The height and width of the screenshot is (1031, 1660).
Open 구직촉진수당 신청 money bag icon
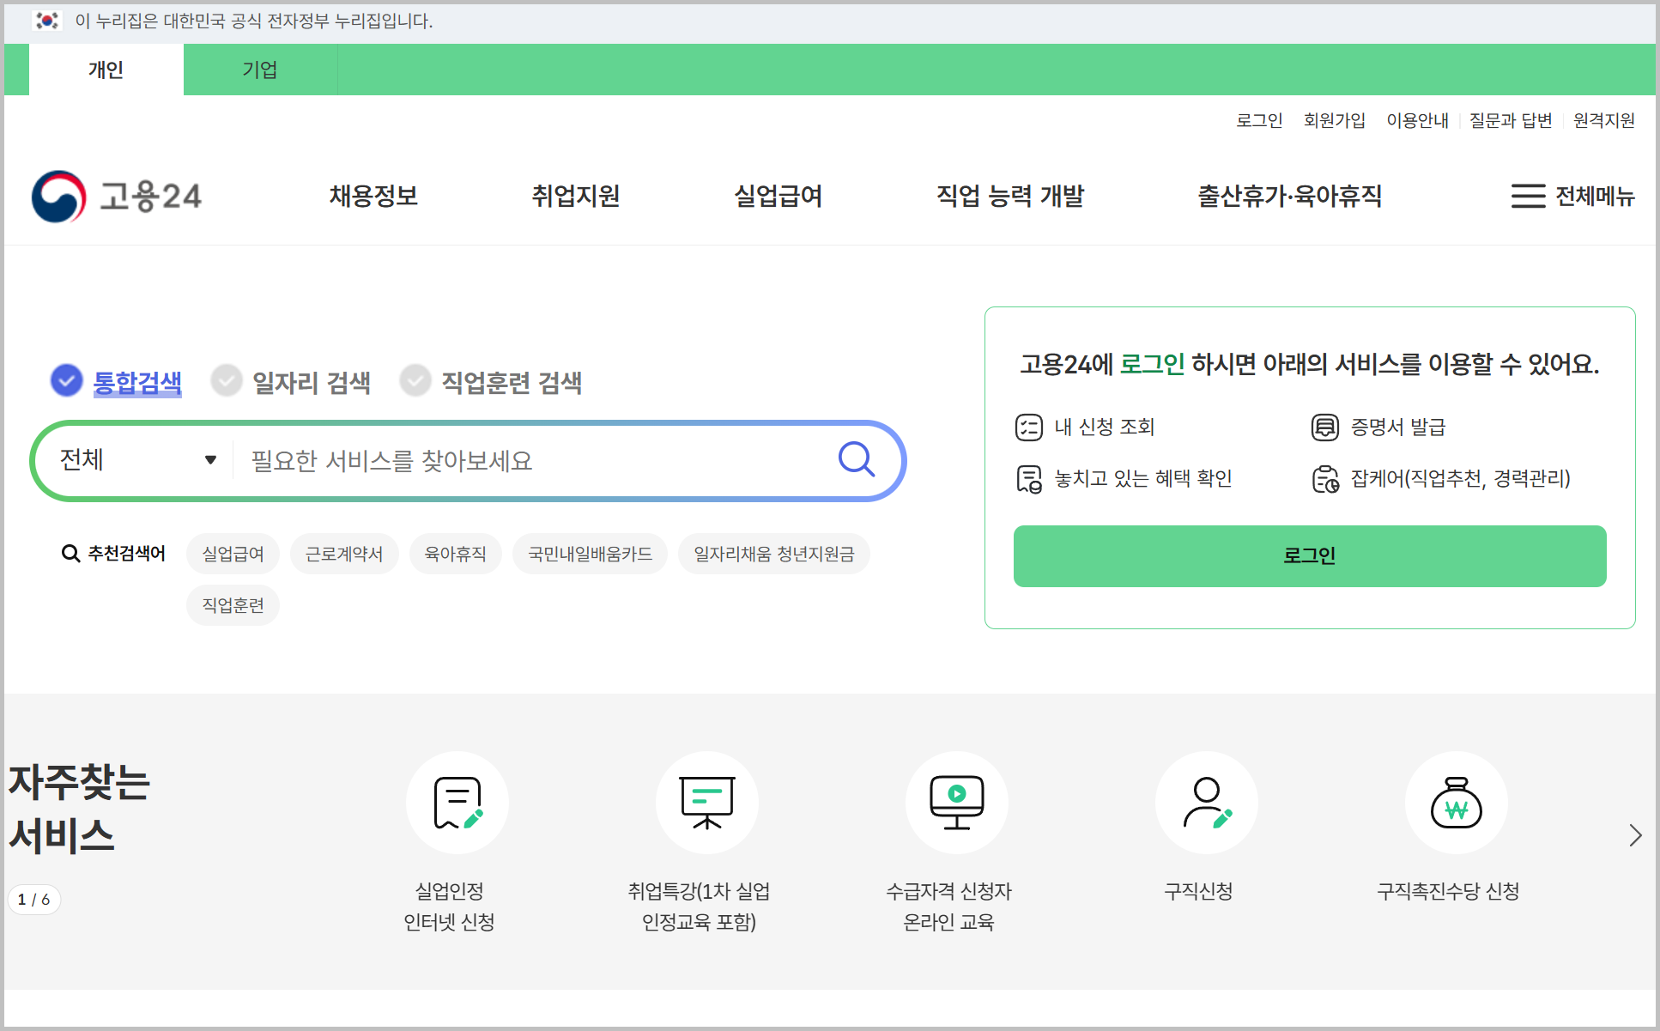click(x=1456, y=803)
